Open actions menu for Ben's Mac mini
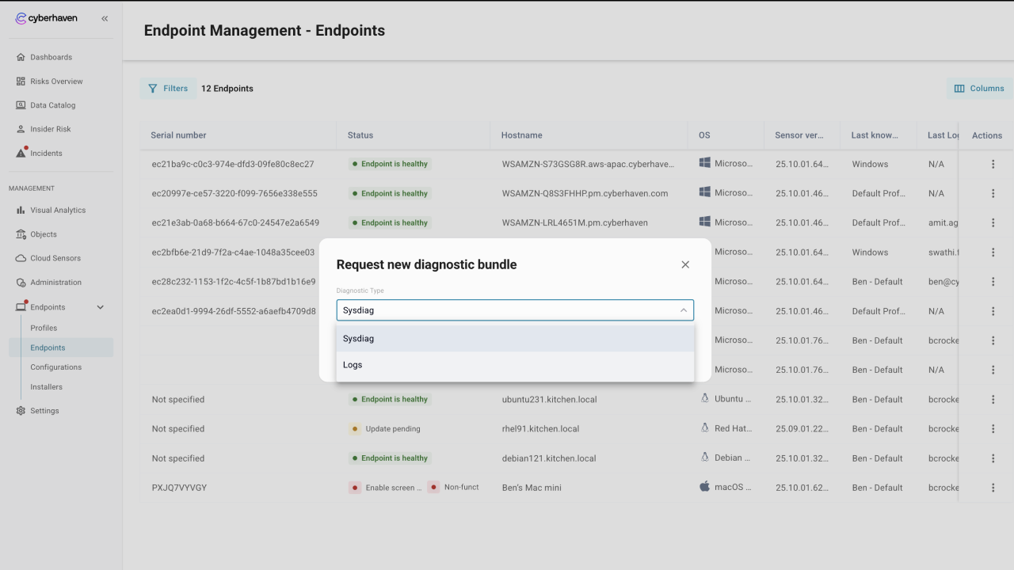The image size is (1014, 570). coord(993,488)
